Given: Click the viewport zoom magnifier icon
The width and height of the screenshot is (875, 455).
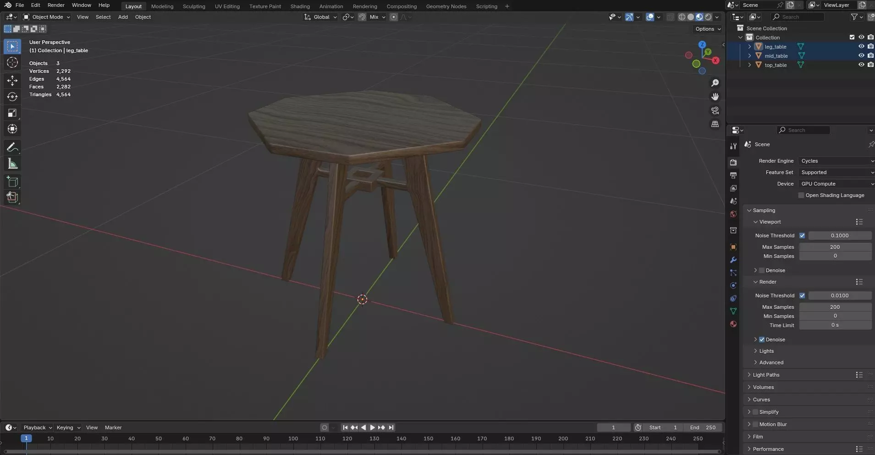Looking at the screenshot, I should (x=715, y=83).
